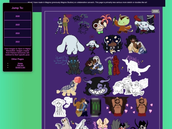The height and width of the screenshot is (129, 172).
Task: Click the 'Other Pages' heading
Action: point(18,59)
